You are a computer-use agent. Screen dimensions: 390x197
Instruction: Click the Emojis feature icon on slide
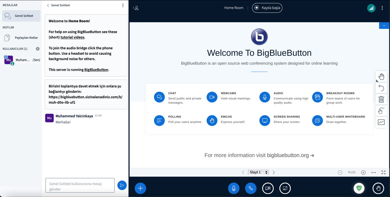click(212, 120)
